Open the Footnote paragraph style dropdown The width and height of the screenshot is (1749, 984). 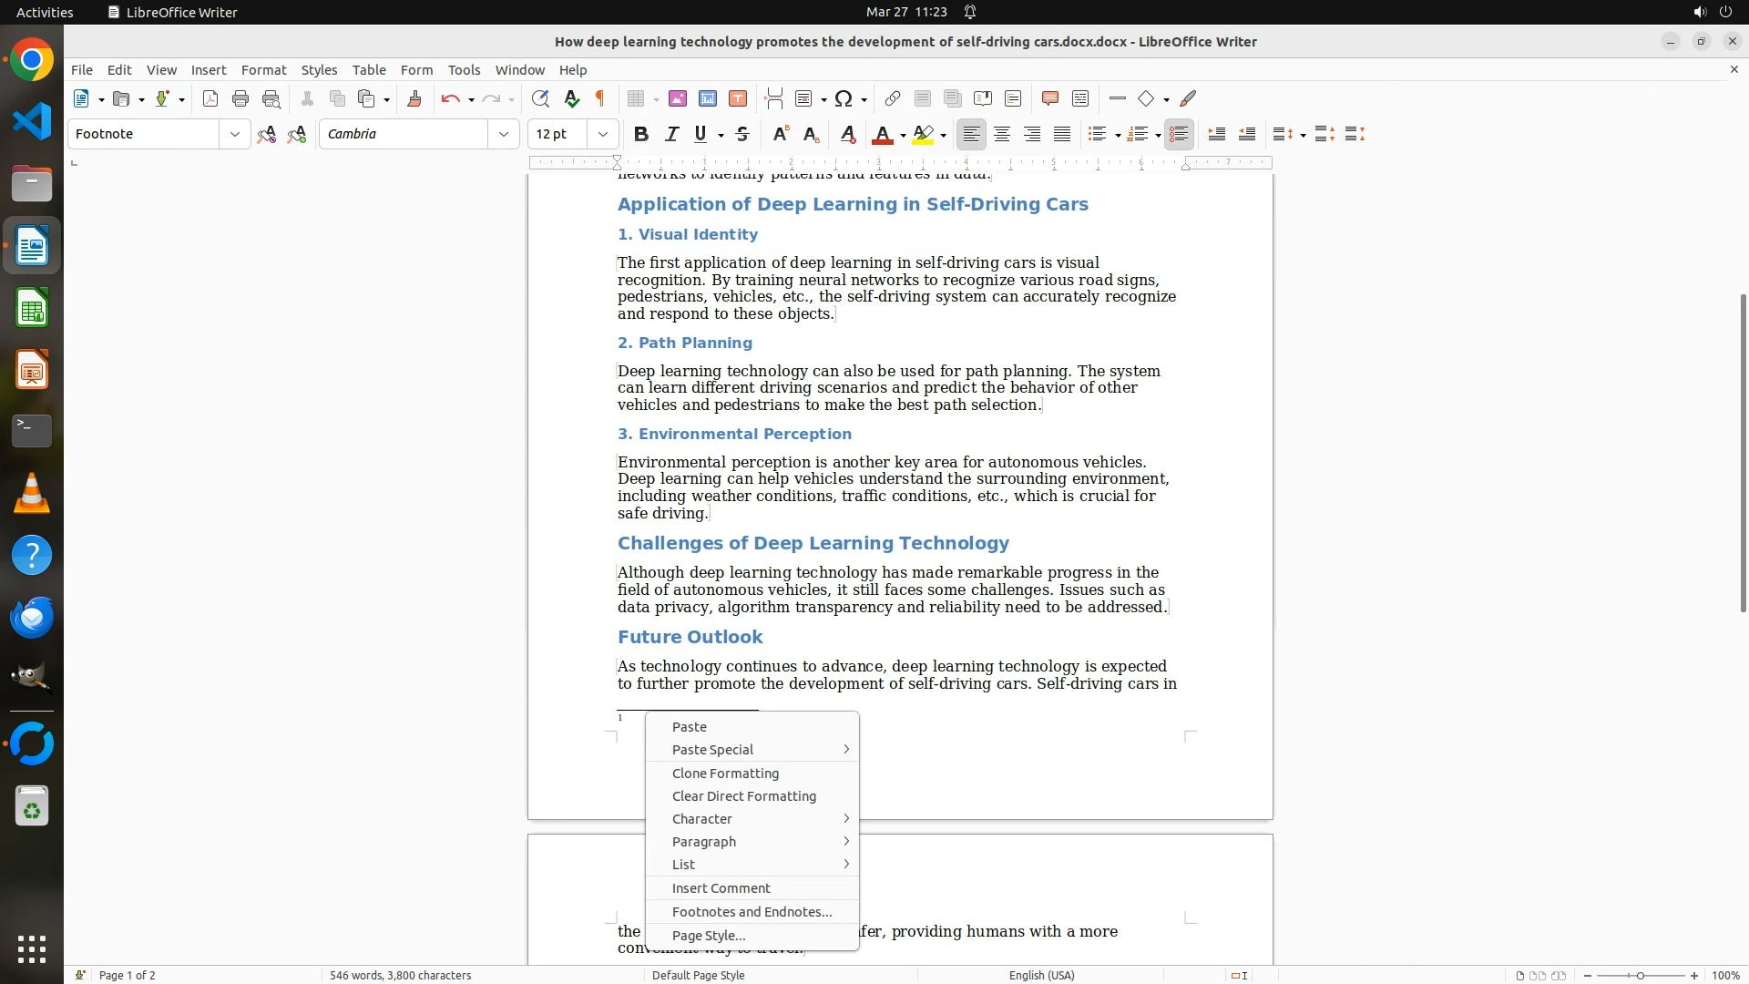coord(234,135)
